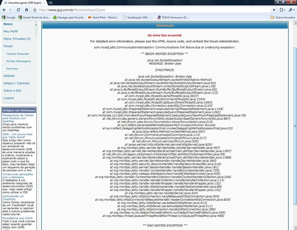Close the Assuntos gerais tab

[44, 3]
